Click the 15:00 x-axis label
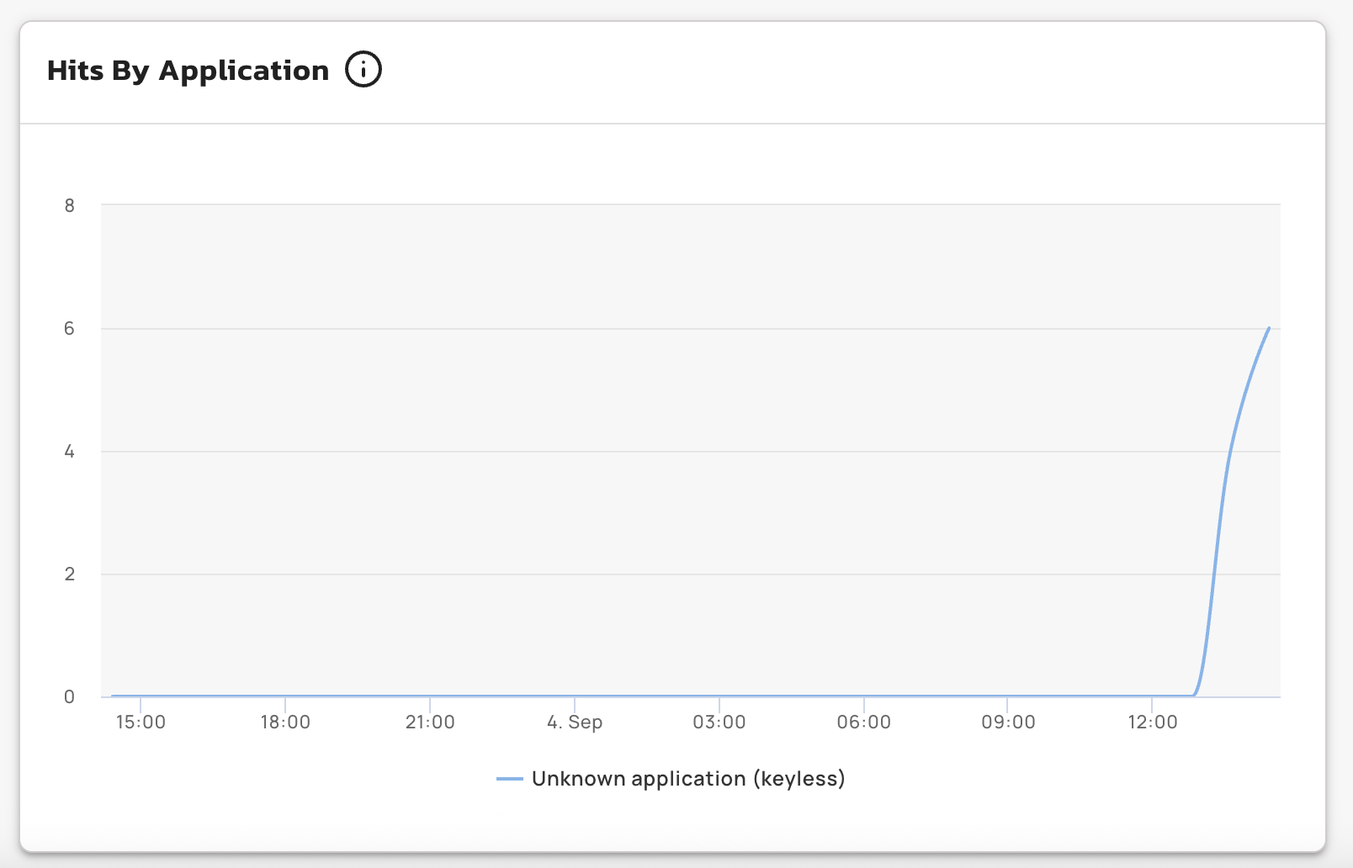The width and height of the screenshot is (1353, 868). pos(141,722)
